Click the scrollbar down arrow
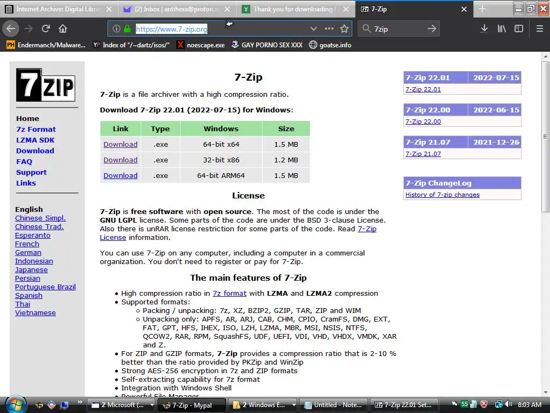The image size is (550, 413). pyautogui.click(x=545, y=393)
